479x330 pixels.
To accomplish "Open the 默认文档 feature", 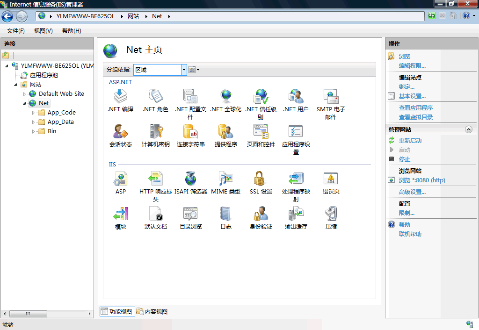I will pos(155,218).
